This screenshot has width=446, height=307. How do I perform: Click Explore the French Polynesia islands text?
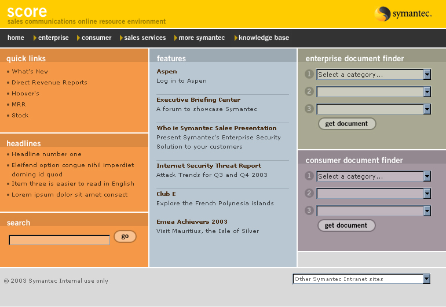pos(215,204)
